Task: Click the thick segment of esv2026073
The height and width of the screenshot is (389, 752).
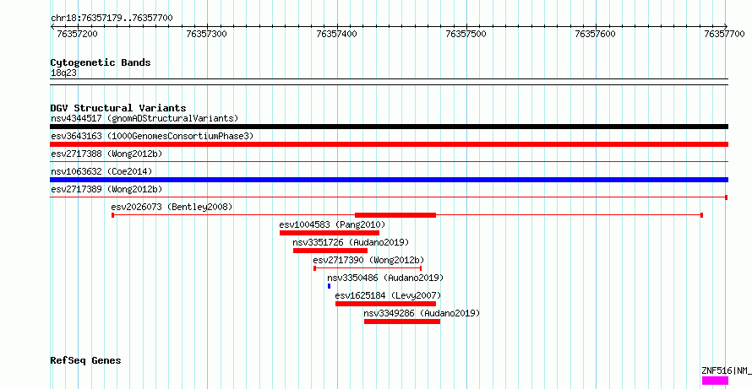Action: [395, 215]
